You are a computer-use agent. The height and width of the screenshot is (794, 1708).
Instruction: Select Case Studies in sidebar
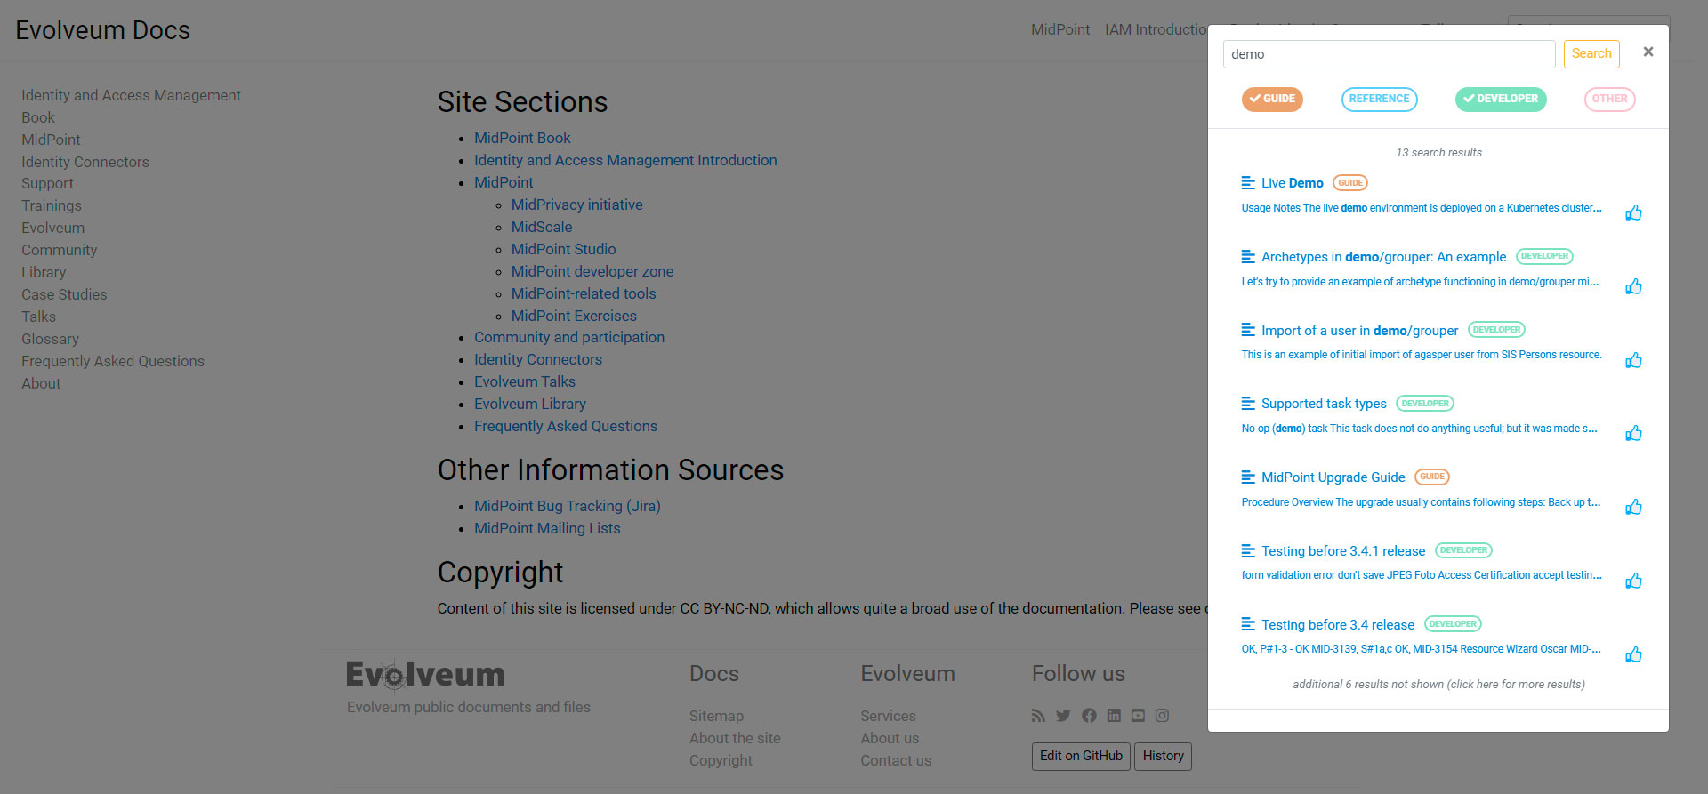pos(64,294)
